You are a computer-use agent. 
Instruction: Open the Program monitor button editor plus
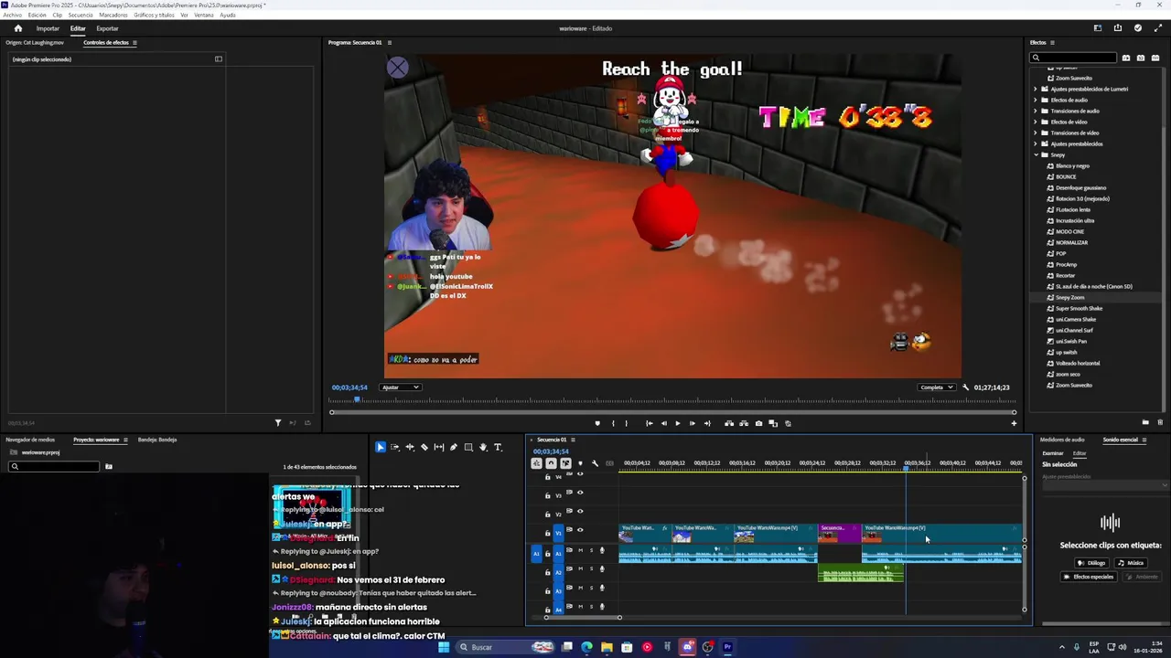(x=1014, y=423)
